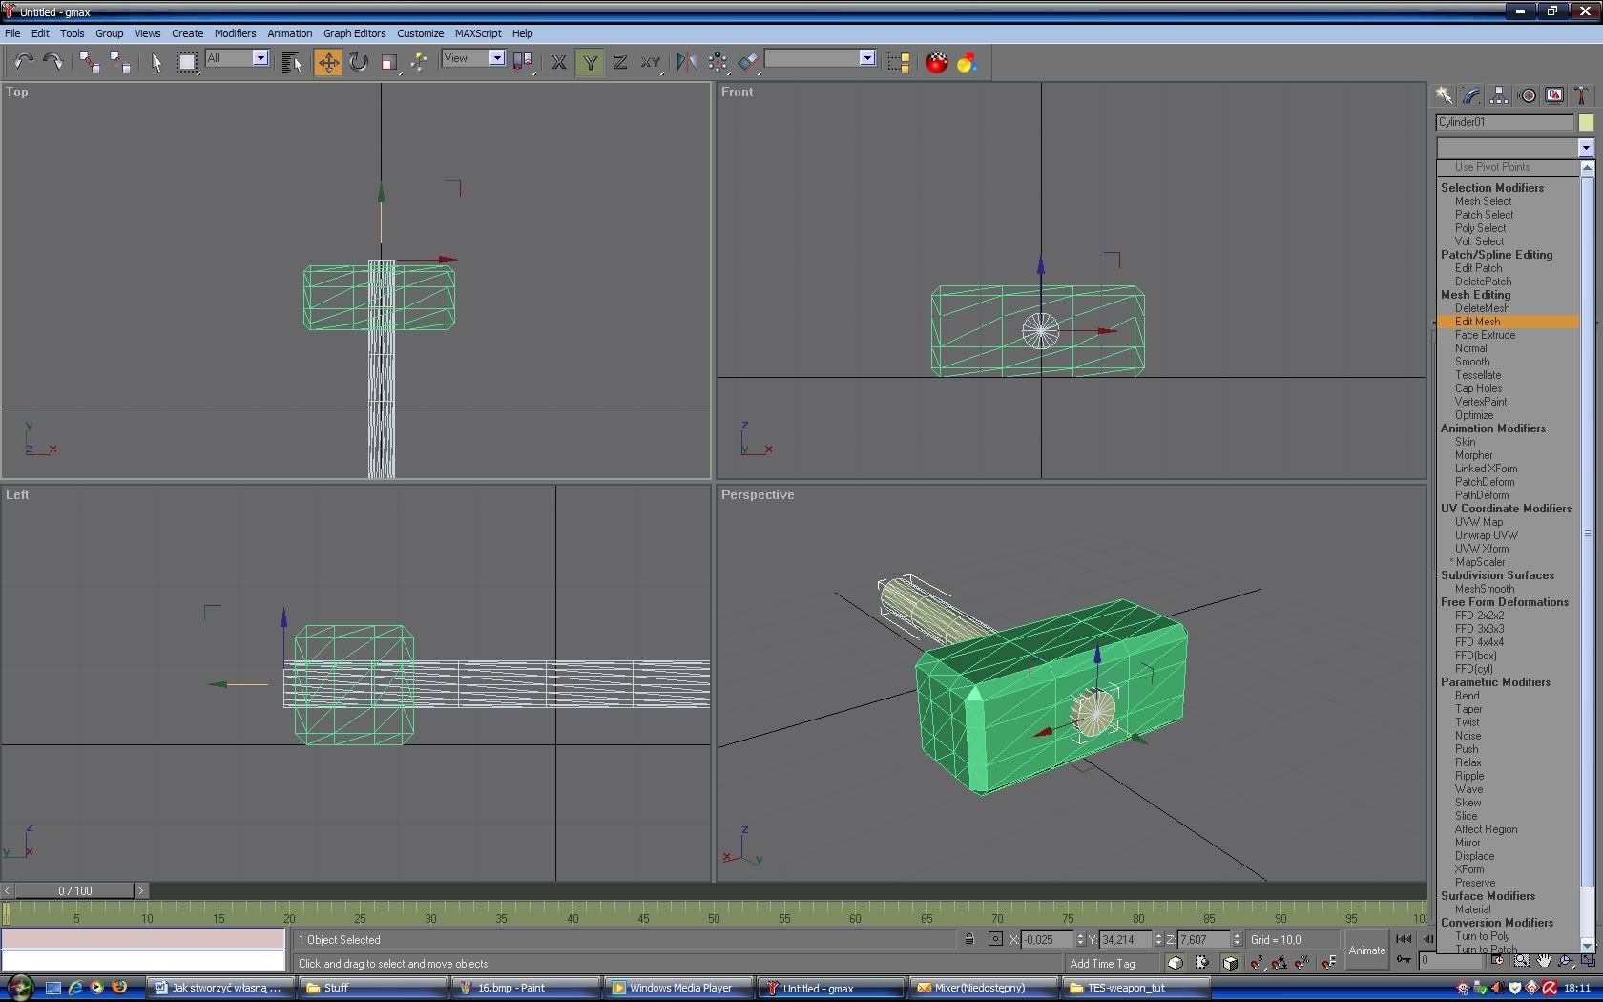Open the Animation menu
The height and width of the screenshot is (1002, 1603).
pyautogui.click(x=290, y=33)
